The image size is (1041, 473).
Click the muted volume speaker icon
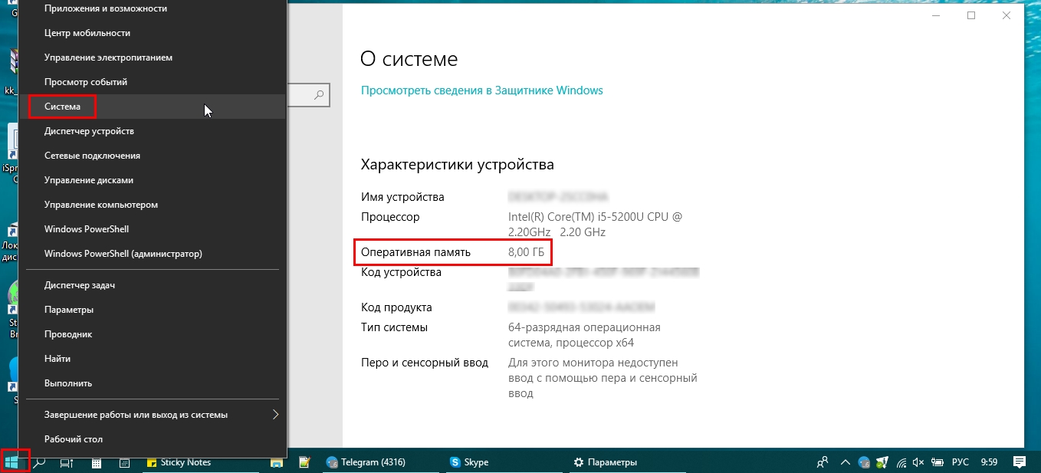(919, 462)
